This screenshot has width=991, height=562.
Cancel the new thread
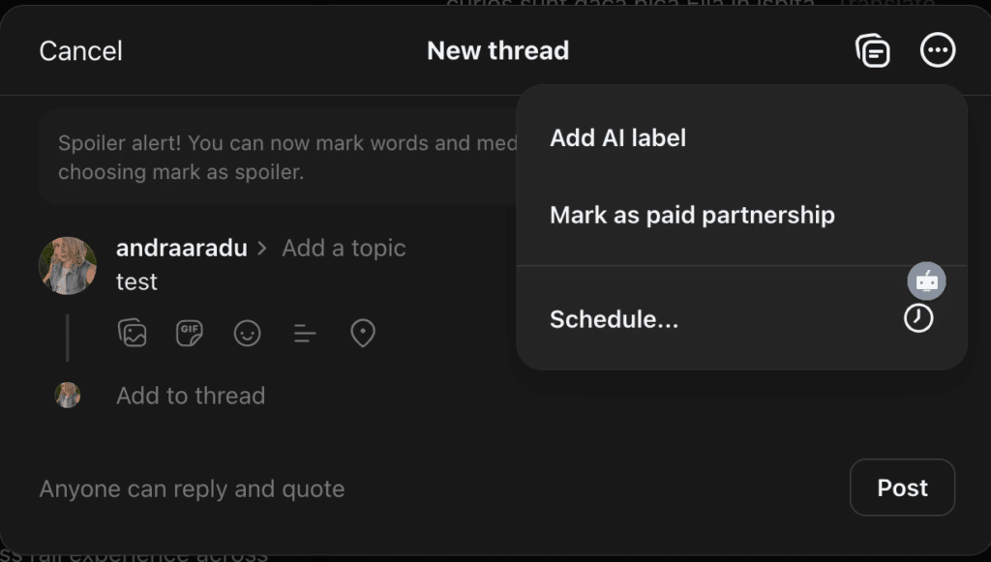80,50
